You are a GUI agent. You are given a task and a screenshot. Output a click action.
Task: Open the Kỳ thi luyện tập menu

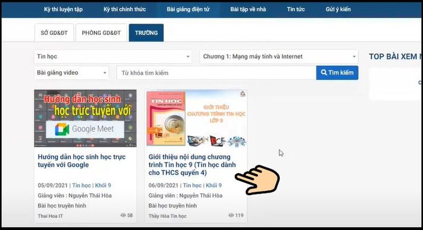[x=63, y=9]
